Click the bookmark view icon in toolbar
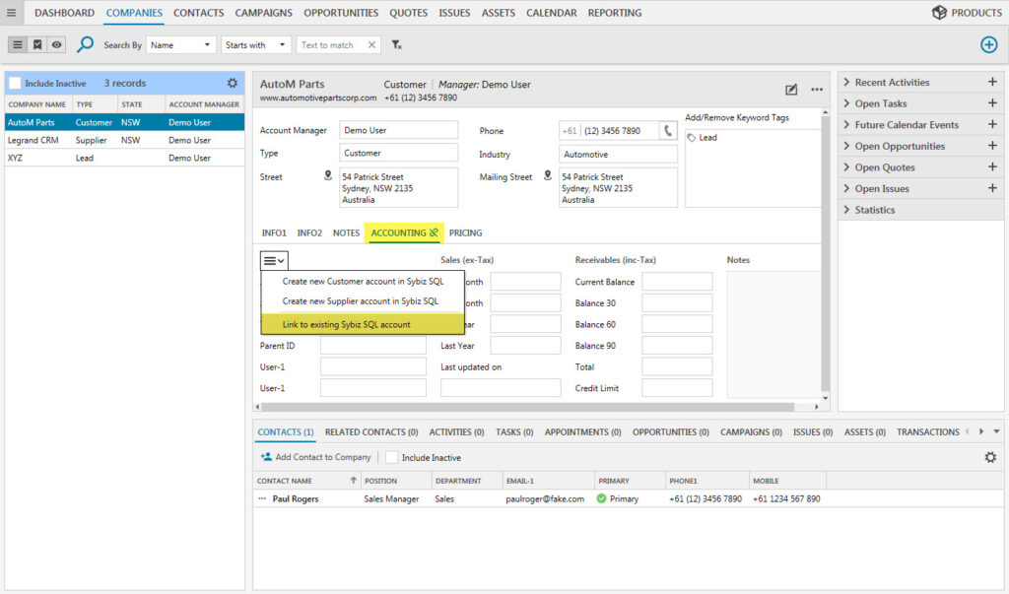Image resolution: width=1009 pixels, height=594 pixels. [37, 45]
